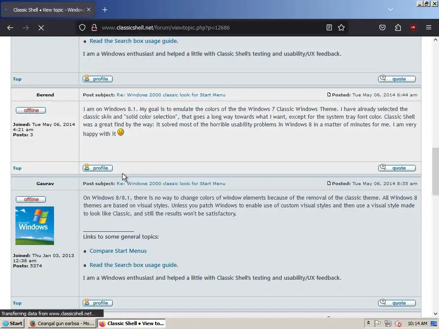Open the network tray icon
Screen dimensions: 439x329
click(x=388, y=323)
